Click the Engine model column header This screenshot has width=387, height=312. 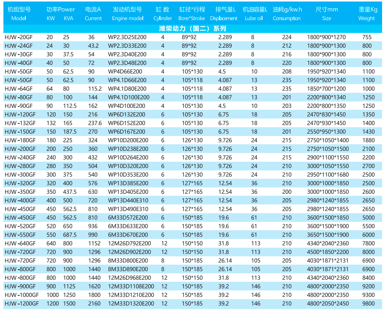click(128, 13)
